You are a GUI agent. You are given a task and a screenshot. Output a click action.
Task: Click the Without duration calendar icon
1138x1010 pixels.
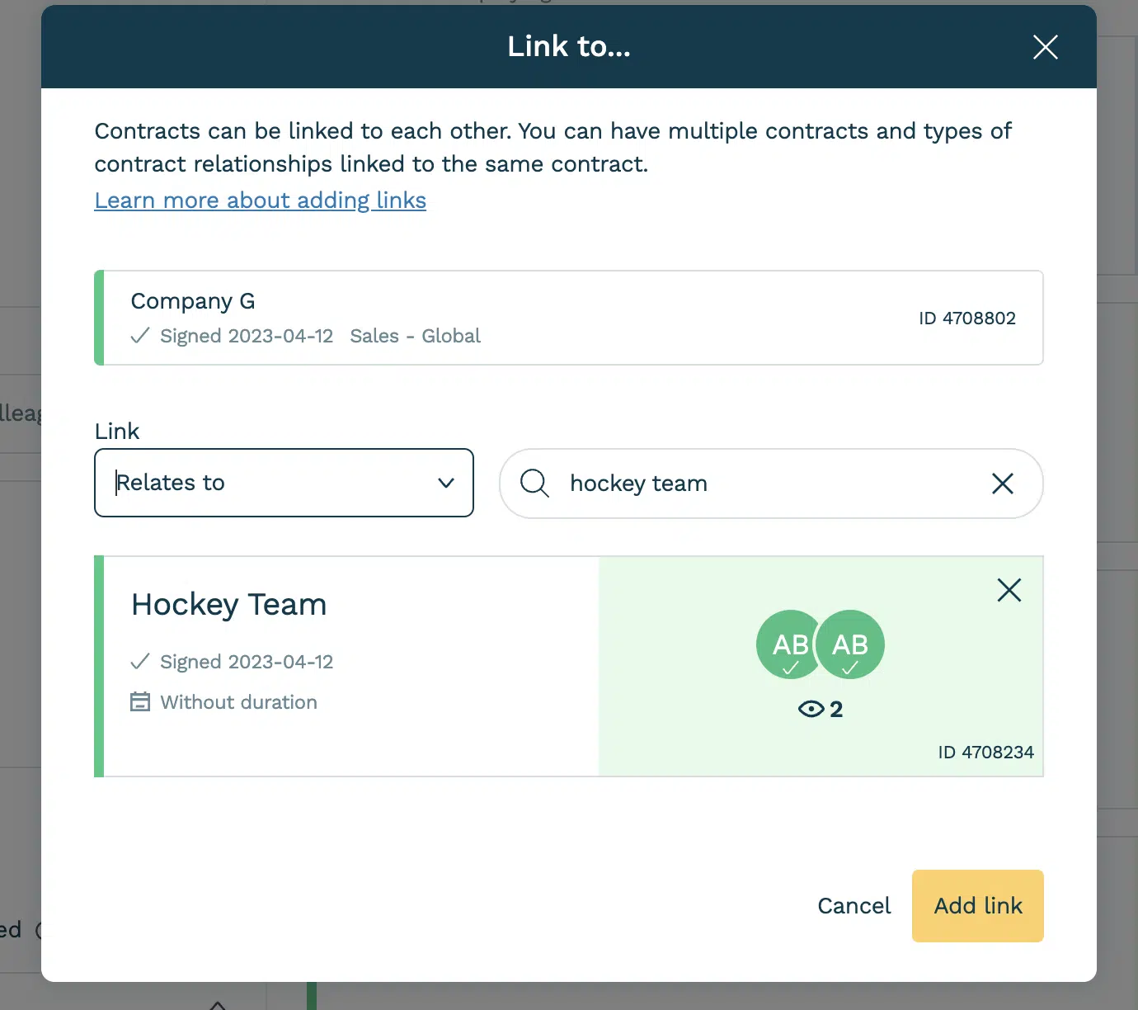140,702
